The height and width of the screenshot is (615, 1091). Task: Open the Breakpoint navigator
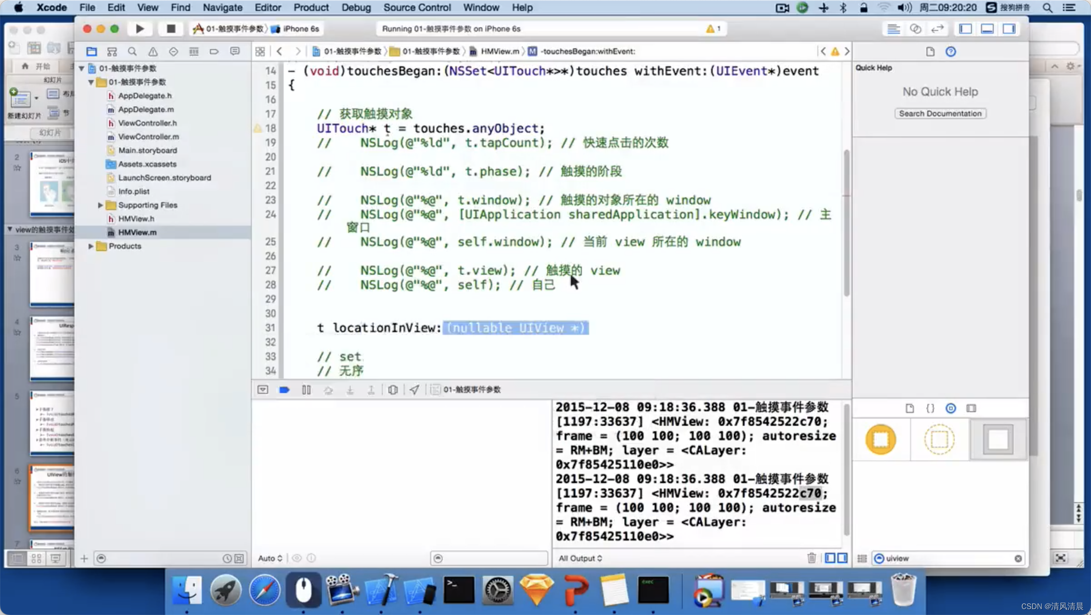(214, 51)
